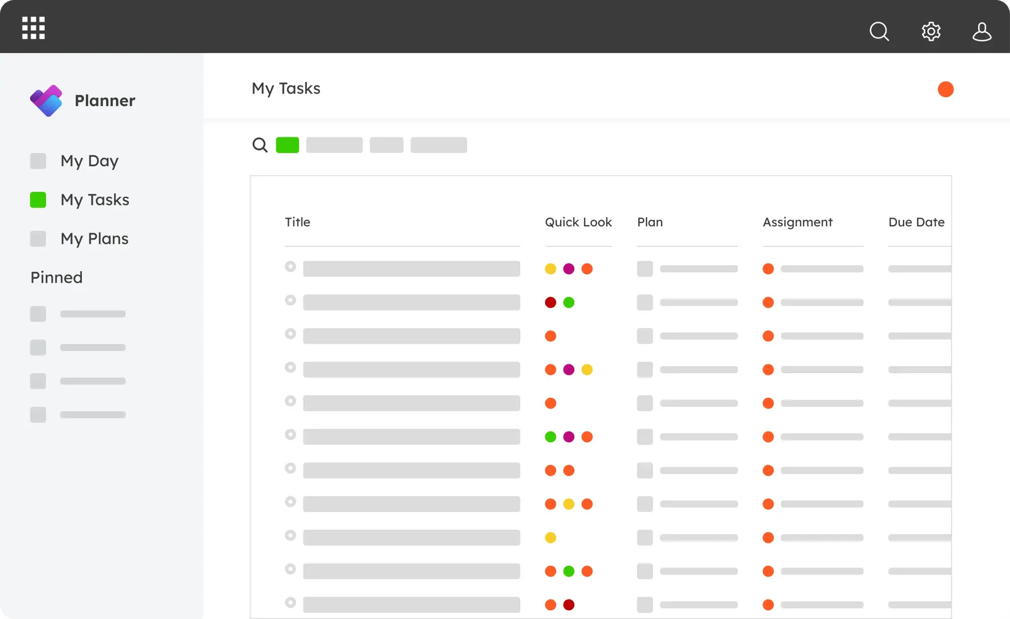
Task: Click the My Plans icon square
Action: [x=38, y=239]
